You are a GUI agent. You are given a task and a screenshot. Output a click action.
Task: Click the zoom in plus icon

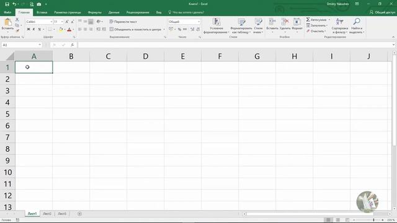click(x=383, y=220)
